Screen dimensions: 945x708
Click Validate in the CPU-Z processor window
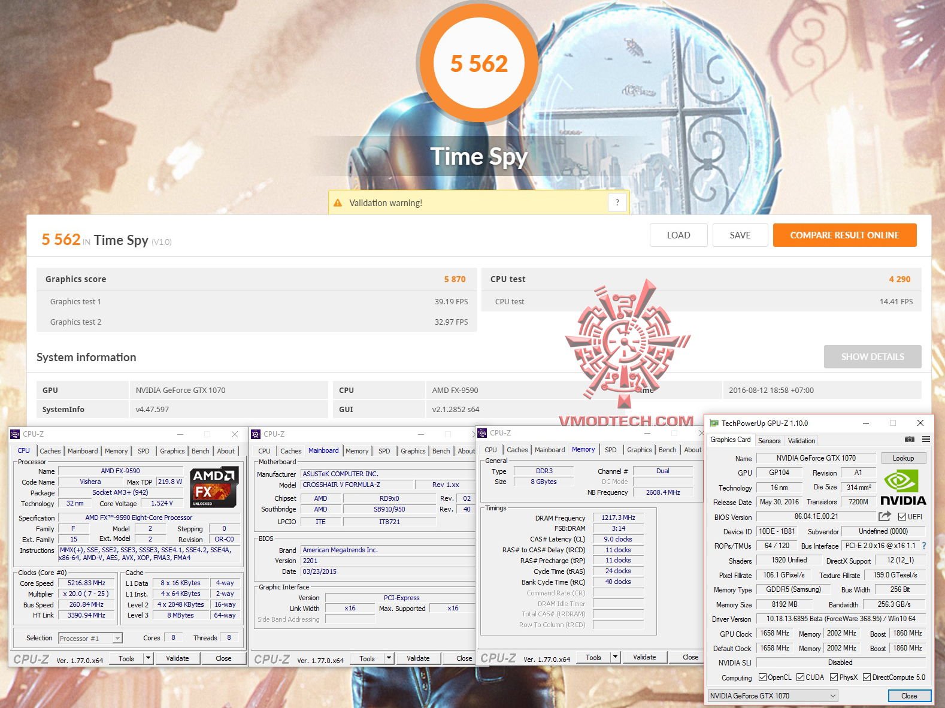[177, 658]
